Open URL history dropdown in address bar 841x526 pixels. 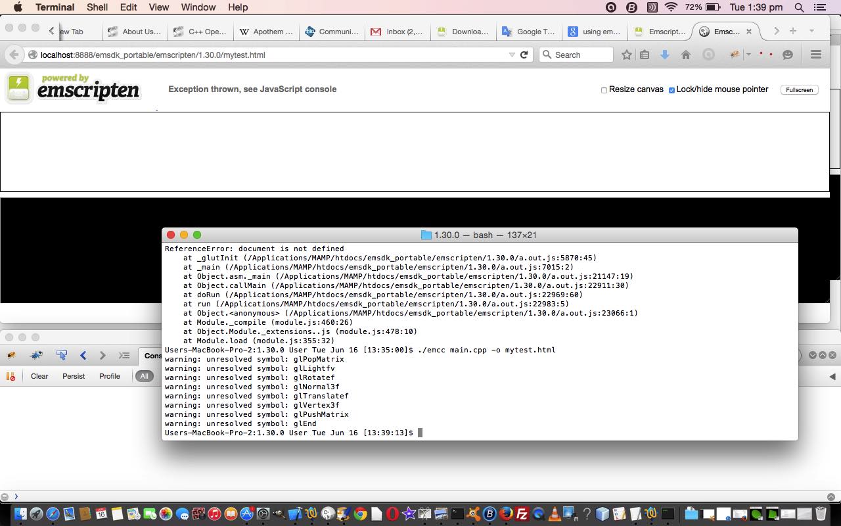(x=512, y=55)
